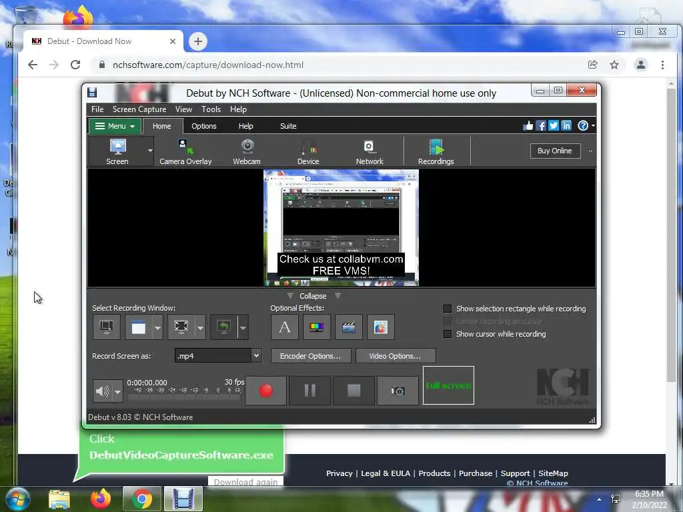The width and height of the screenshot is (683, 512).
Task: Open the View menu
Action: [x=183, y=109]
